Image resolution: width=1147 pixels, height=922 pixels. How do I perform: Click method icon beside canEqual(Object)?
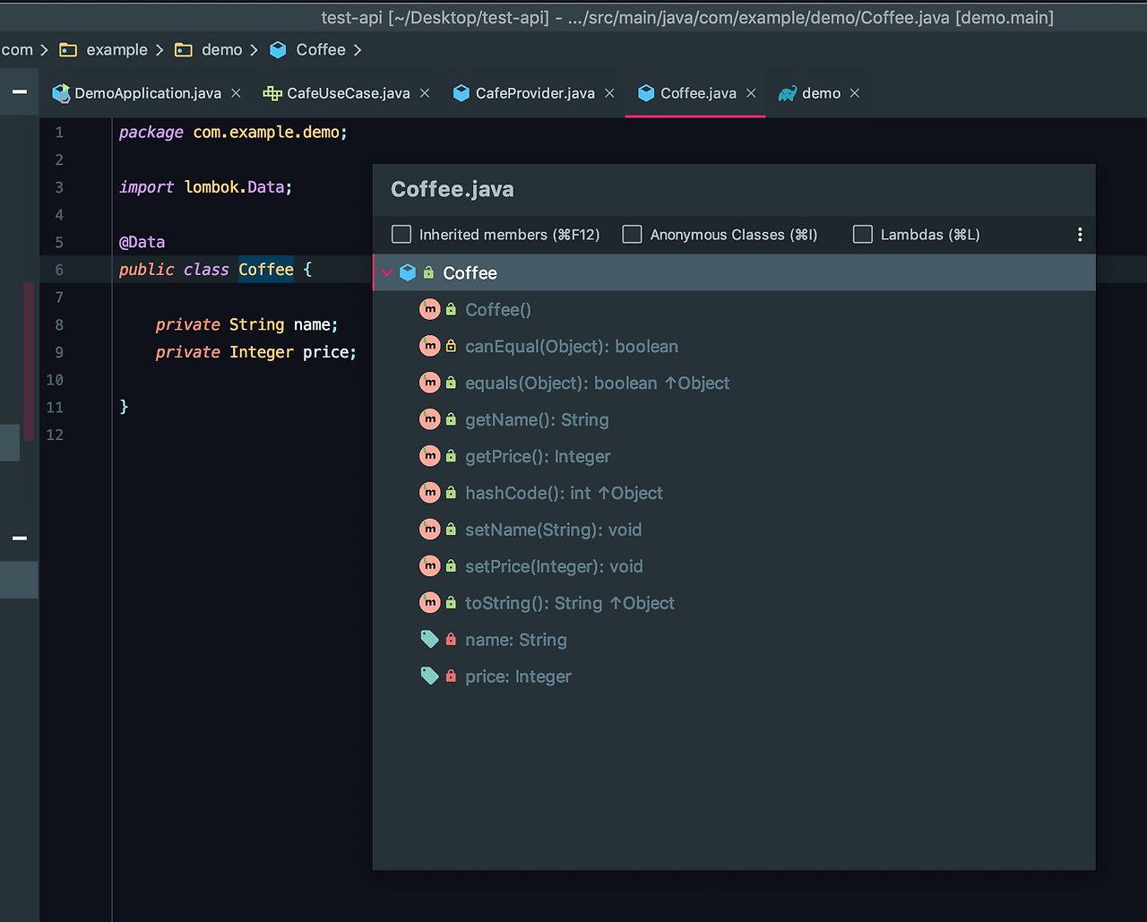click(x=430, y=346)
